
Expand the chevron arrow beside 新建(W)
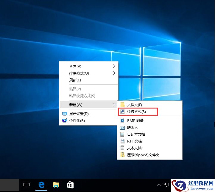pos(114,105)
